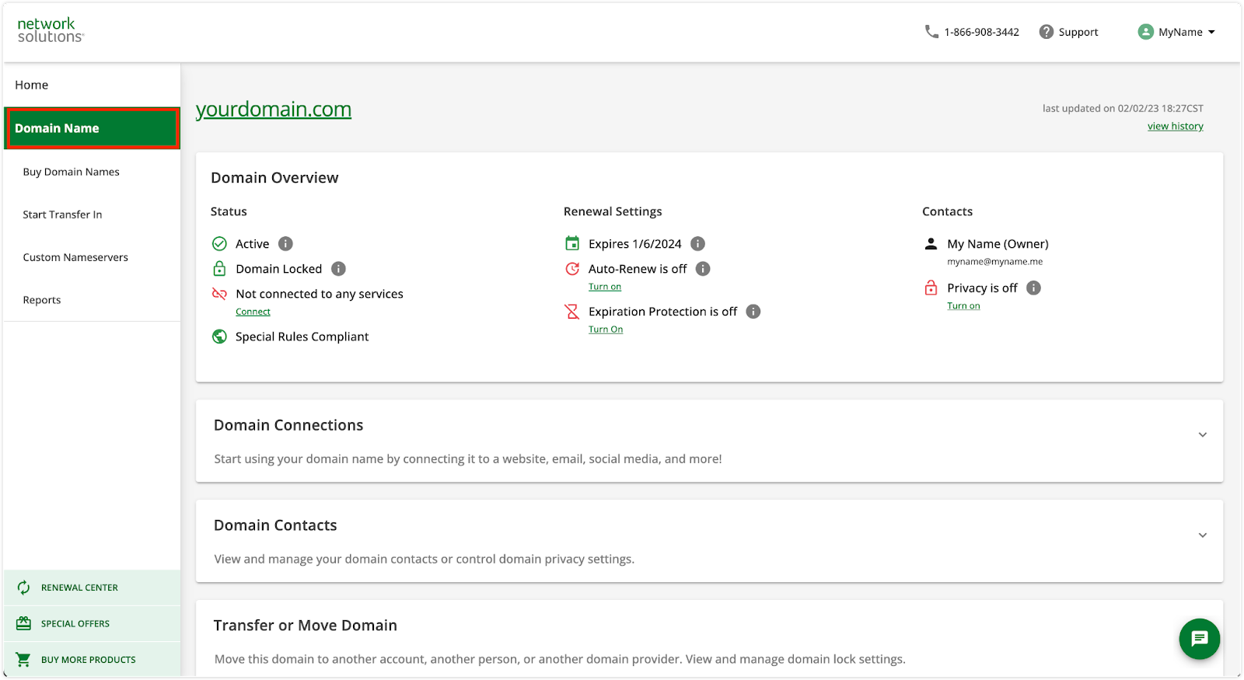Click the Domain Overview heading
The image size is (1244, 680).
274,178
